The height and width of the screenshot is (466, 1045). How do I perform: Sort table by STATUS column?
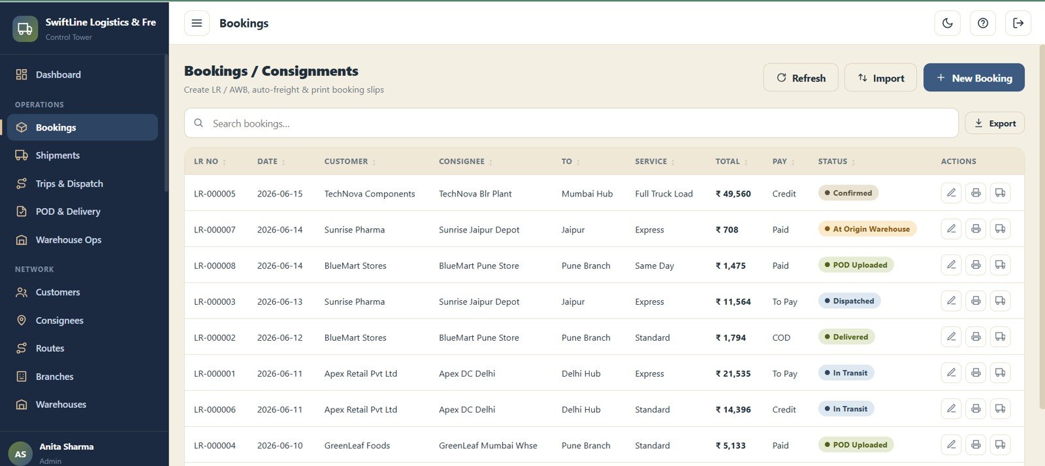[x=837, y=161]
